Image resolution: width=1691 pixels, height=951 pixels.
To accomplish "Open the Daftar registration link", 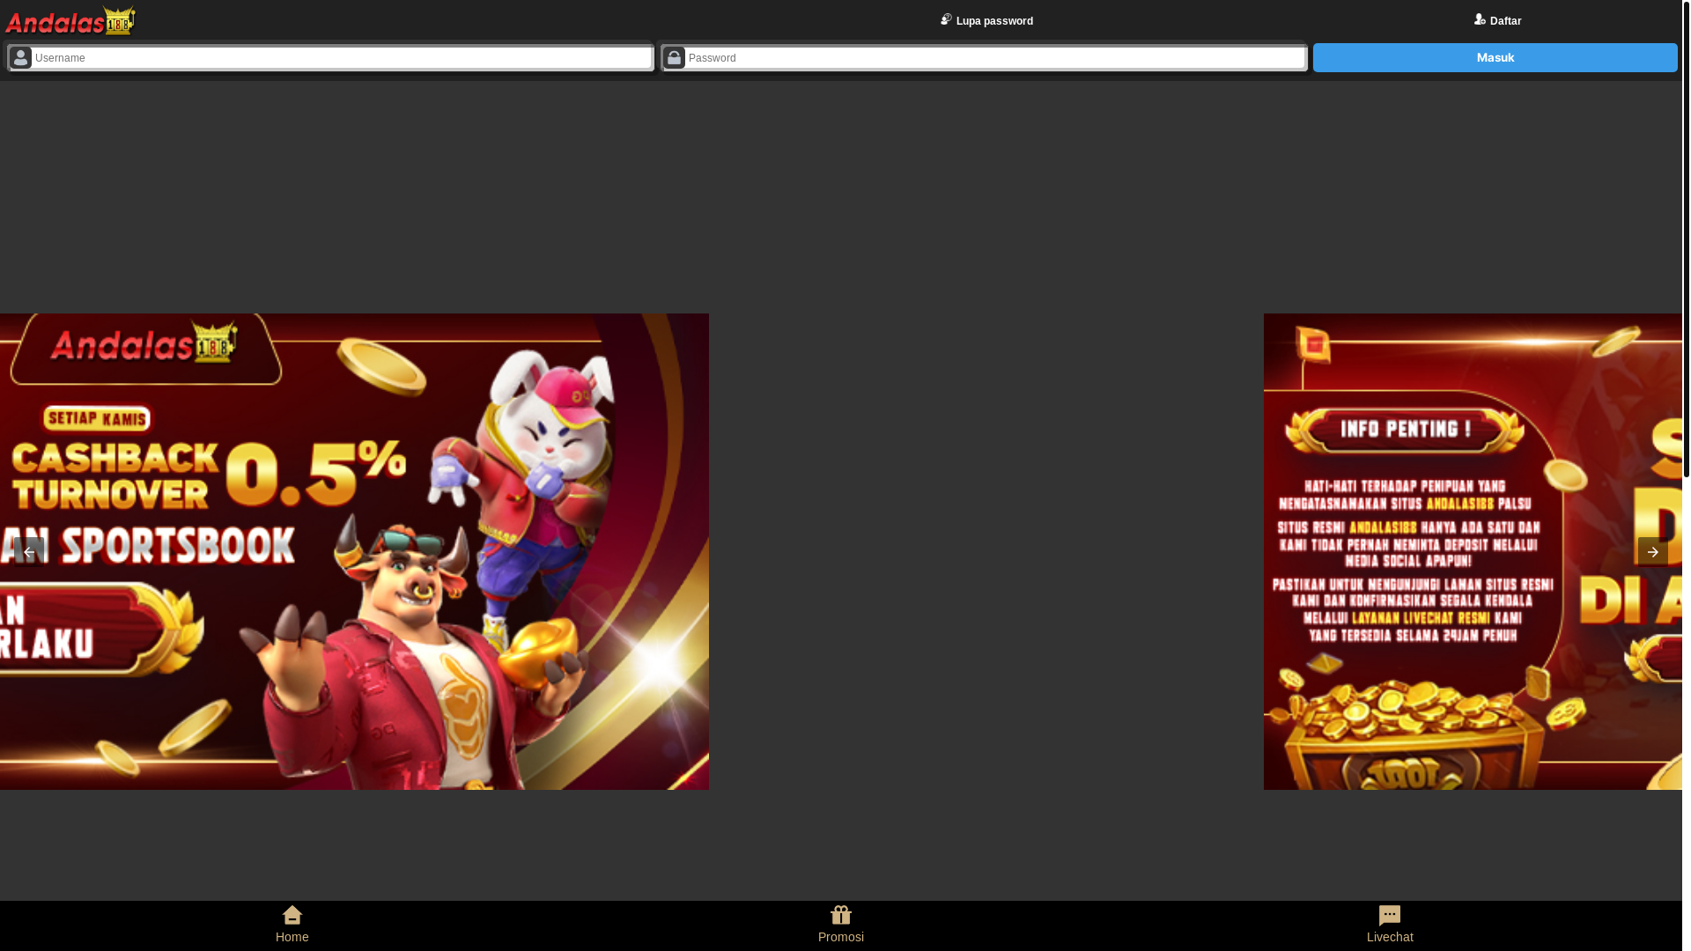I will coord(1497,20).
